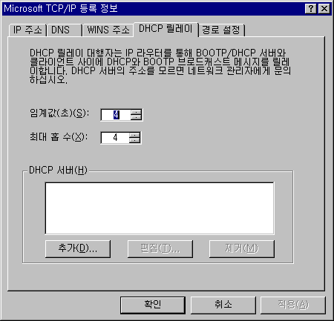Close the TCP/IP dialog with X
The width and height of the screenshot is (334, 321).
coord(324,9)
